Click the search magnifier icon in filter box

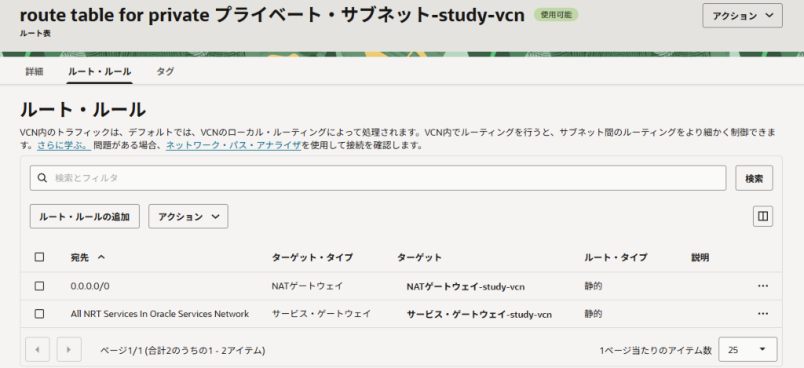[x=43, y=178]
